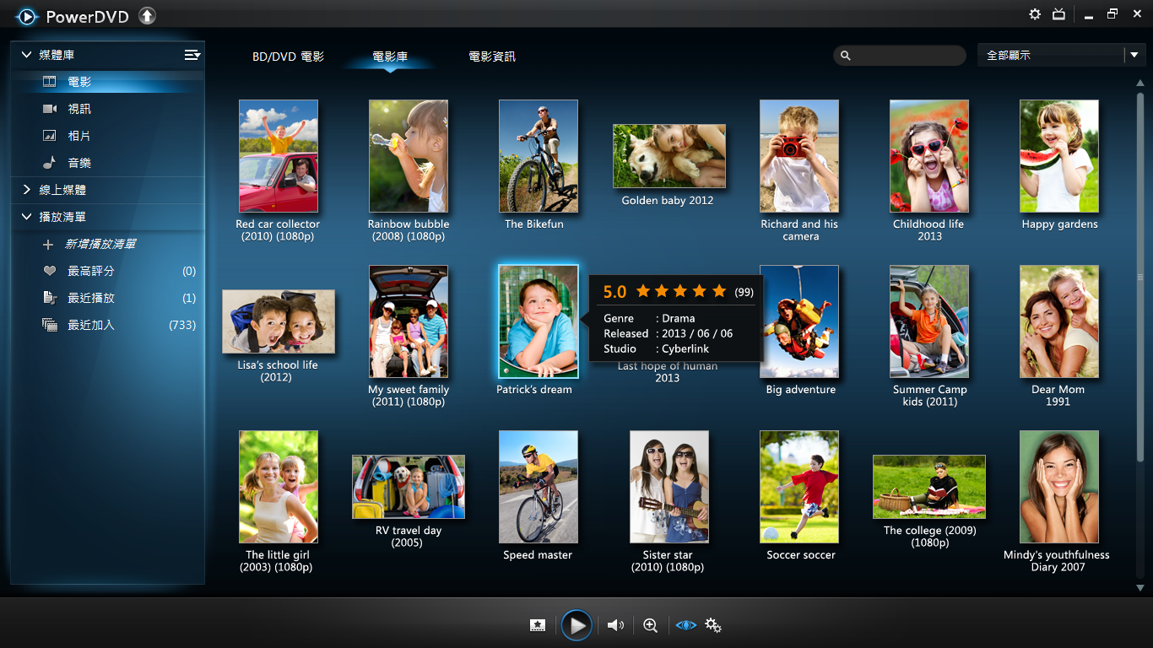Toggle TrueTheater eye enhancement icon
This screenshot has height=648, width=1153.
tap(685, 625)
